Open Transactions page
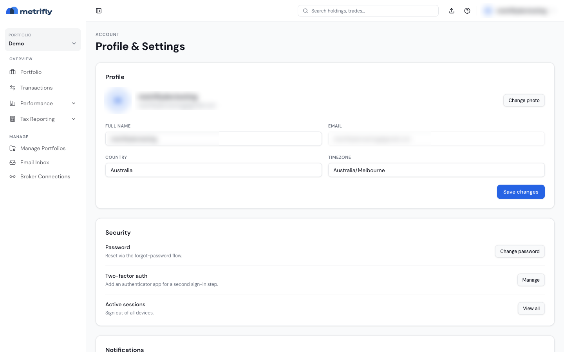The width and height of the screenshot is (564, 352). click(43, 88)
